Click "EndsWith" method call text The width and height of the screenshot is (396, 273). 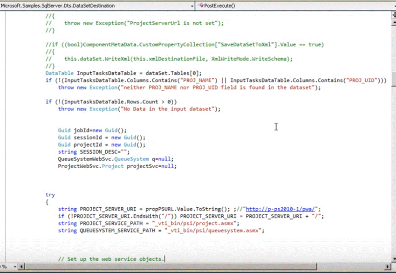coord(145,216)
